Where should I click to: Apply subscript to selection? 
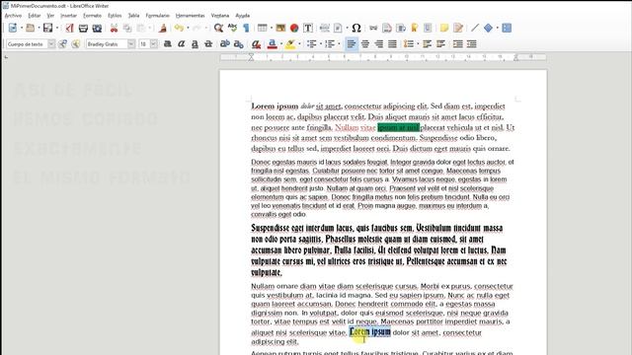click(x=239, y=43)
